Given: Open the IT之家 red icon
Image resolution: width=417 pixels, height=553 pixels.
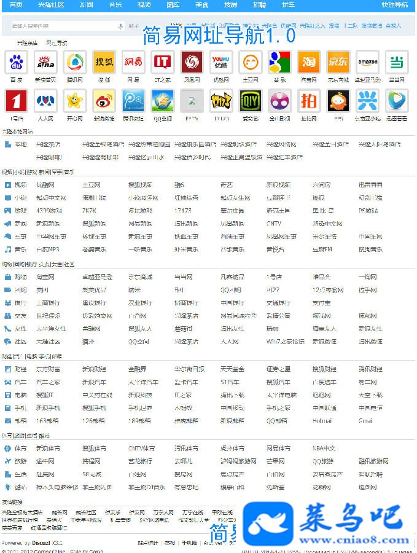Looking at the screenshot, I should point(163,62).
